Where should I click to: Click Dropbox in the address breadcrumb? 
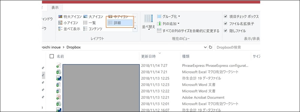73,47
